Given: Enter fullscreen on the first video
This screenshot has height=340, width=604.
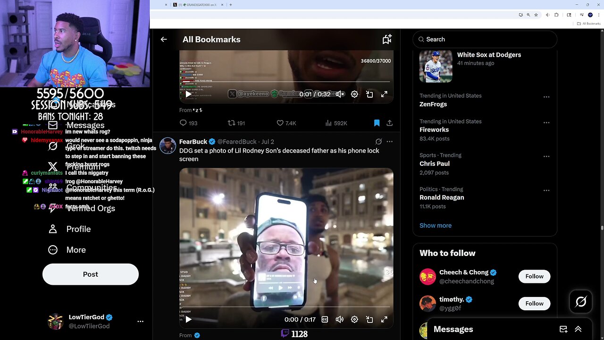Looking at the screenshot, I should (x=385, y=94).
